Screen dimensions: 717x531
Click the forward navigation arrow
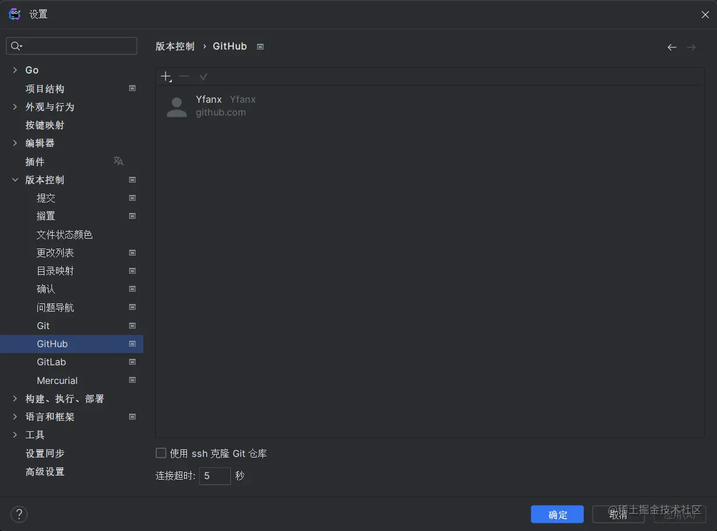[691, 47]
